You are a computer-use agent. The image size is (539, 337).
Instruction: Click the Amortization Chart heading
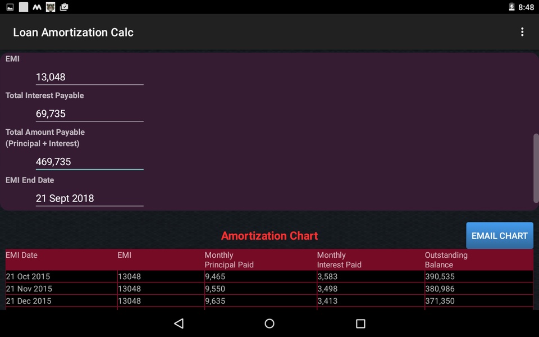(x=269, y=236)
